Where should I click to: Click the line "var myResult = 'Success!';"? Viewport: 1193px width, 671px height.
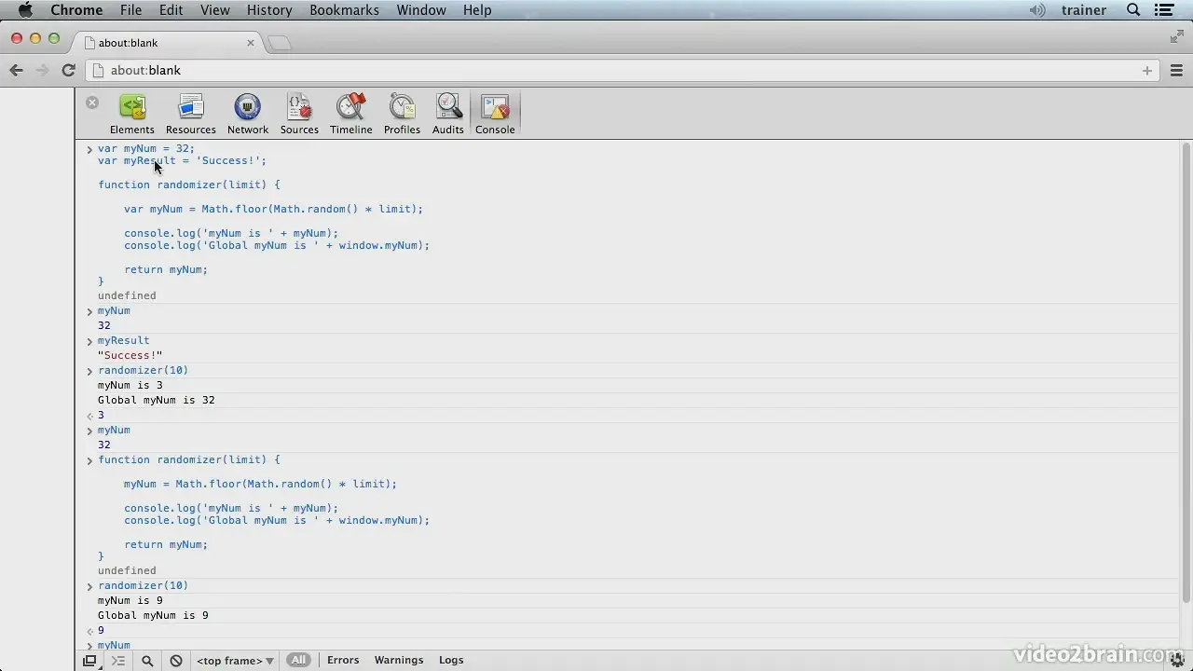(x=182, y=160)
